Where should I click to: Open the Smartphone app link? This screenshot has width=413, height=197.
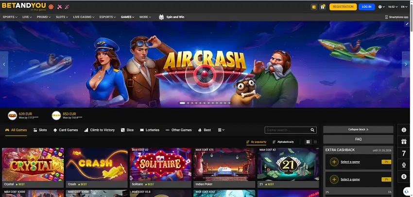[396, 17]
